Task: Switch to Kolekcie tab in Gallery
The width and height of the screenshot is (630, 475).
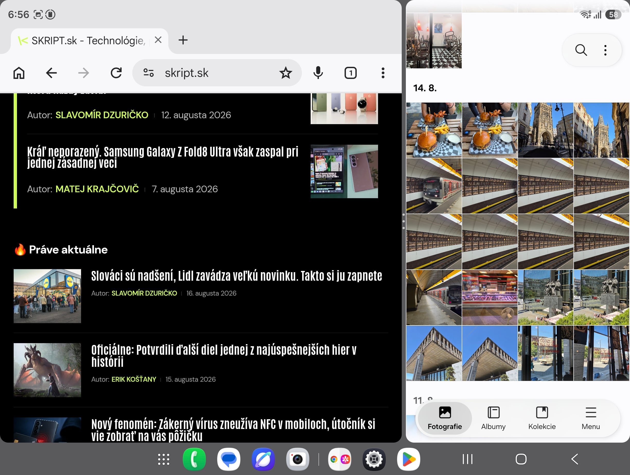Action: (542, 418)
